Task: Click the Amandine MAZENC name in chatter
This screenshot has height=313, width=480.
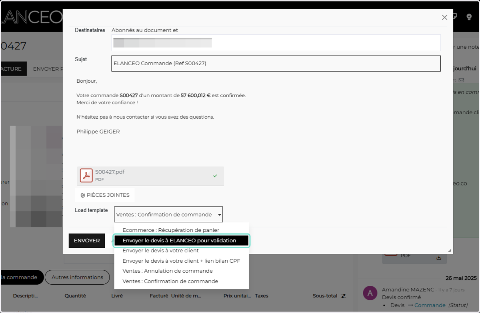Action: (408, 290)
